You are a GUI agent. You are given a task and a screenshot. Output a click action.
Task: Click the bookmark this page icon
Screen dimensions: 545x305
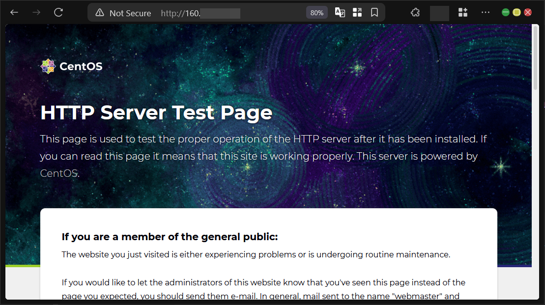374,12
